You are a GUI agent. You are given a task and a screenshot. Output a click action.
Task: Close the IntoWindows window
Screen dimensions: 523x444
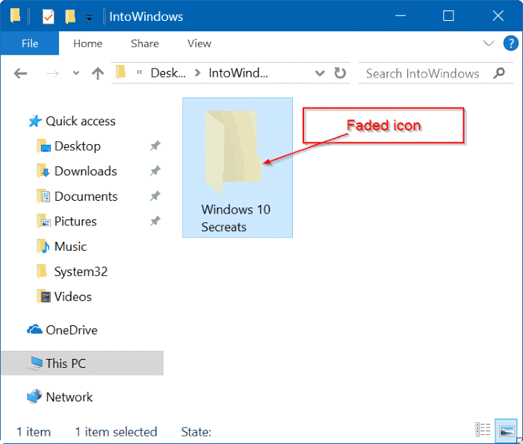tap(498, 16)
